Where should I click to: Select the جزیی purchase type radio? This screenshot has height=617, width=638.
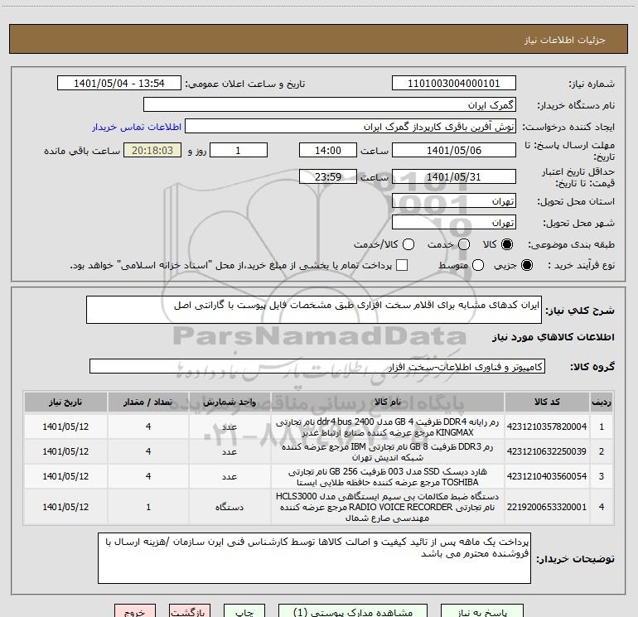[x=527, y=265]
